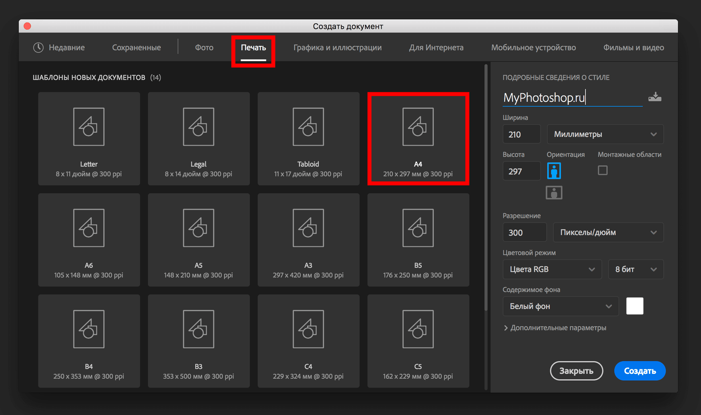This screenshot has height=415, width=701.
Task: Choose the A3 document template icon
Action: (x=308, y=228)
